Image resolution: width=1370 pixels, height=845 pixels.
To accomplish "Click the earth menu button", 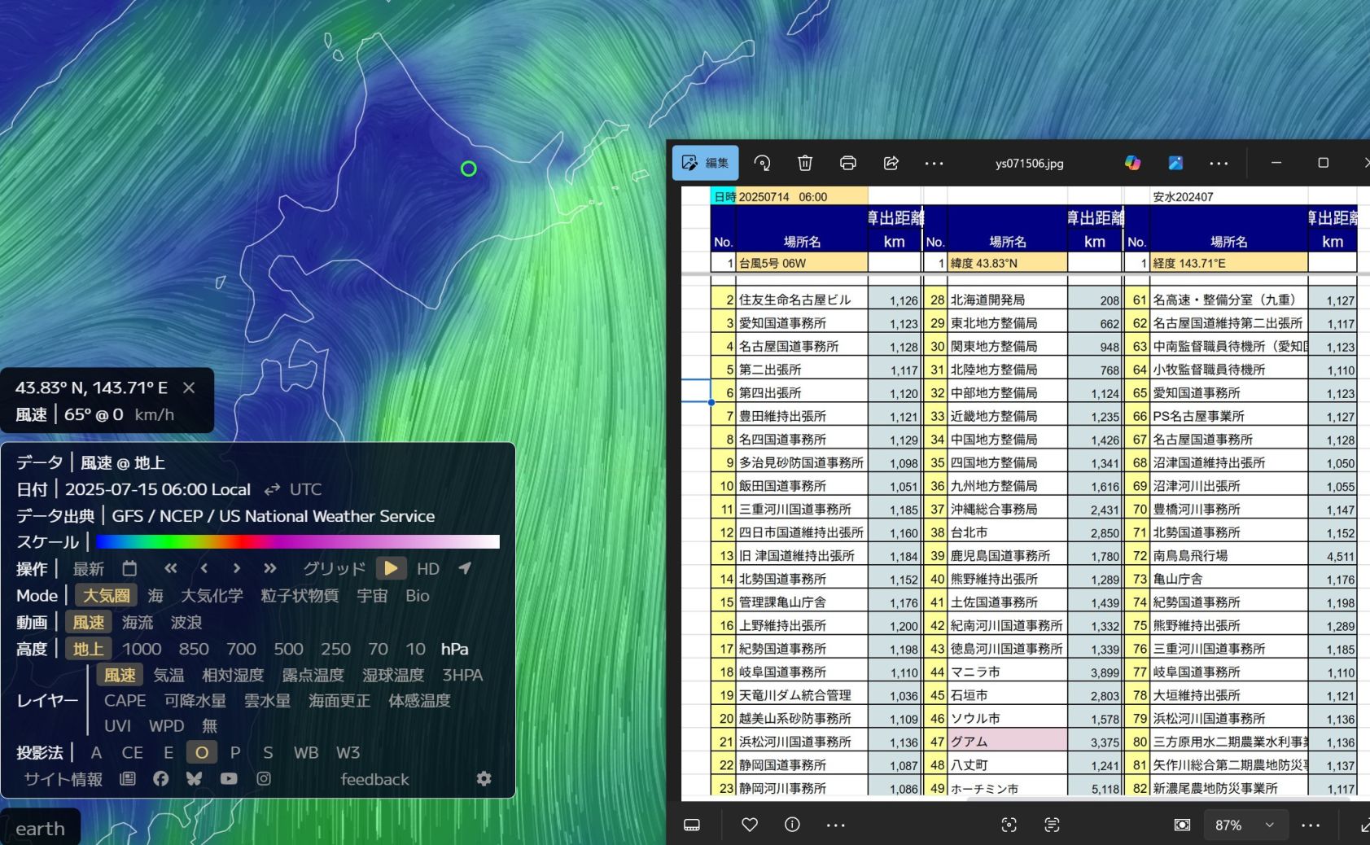I will point(40,828).
